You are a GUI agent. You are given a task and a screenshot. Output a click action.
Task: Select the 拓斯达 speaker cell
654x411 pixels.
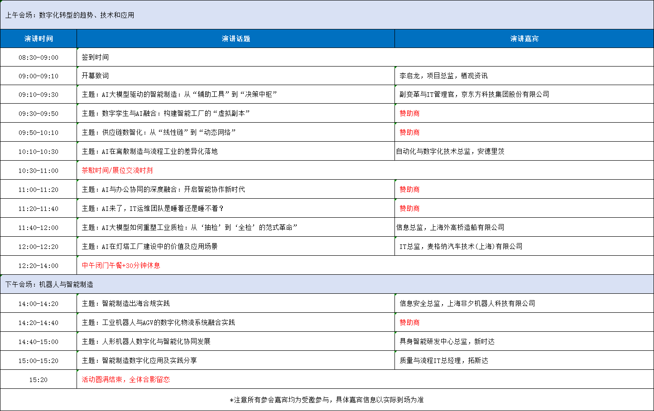[524, 361]
